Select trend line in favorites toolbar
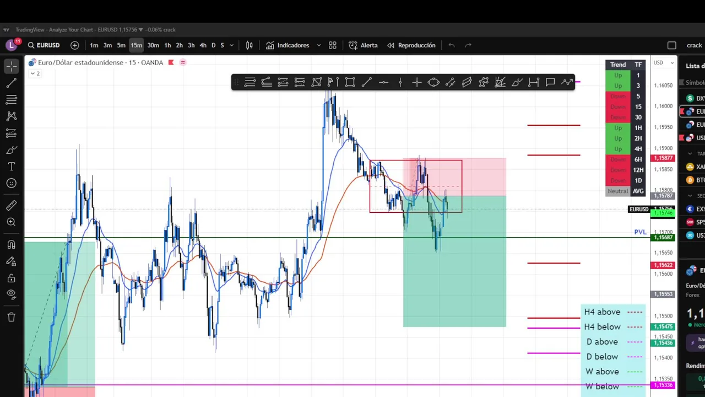This screenshot has height=397, width=705. [x=367, y=82]
